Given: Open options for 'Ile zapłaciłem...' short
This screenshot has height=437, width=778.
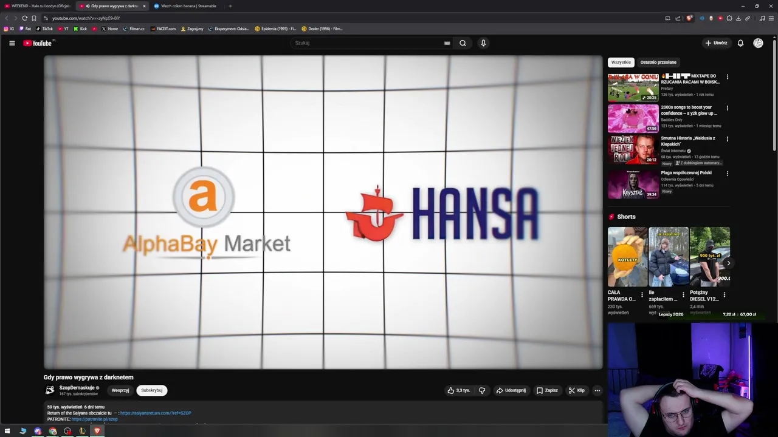Looking at the screenshot, I should pos(683,295).
